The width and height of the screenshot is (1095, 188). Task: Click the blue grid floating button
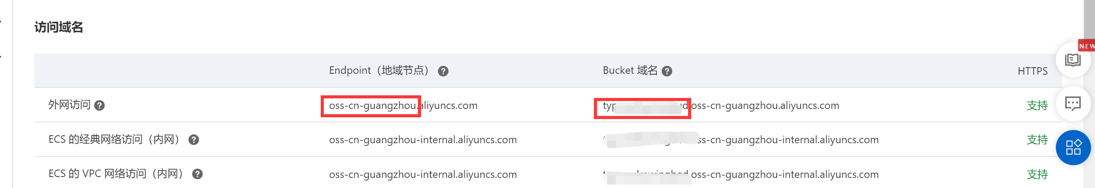point(1073,148)
